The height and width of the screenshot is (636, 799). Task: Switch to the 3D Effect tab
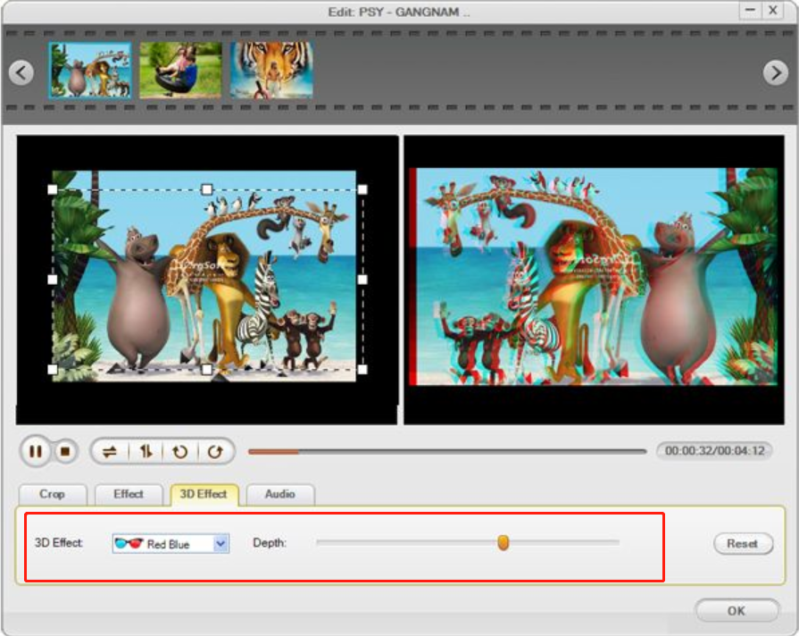coord(204,494)
